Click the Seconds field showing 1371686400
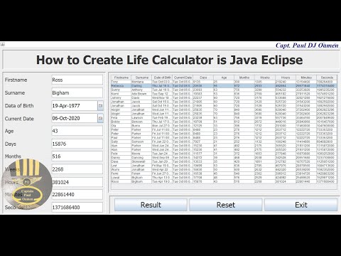 (77, 208)
